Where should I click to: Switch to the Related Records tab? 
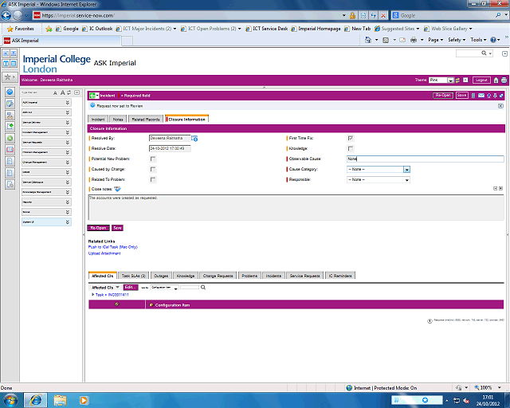147,120
